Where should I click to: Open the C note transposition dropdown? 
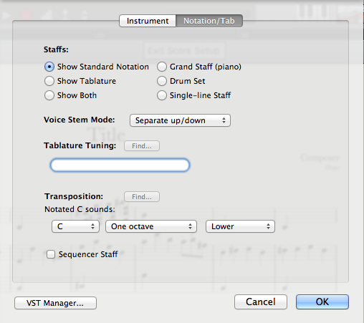pos(75,226)
